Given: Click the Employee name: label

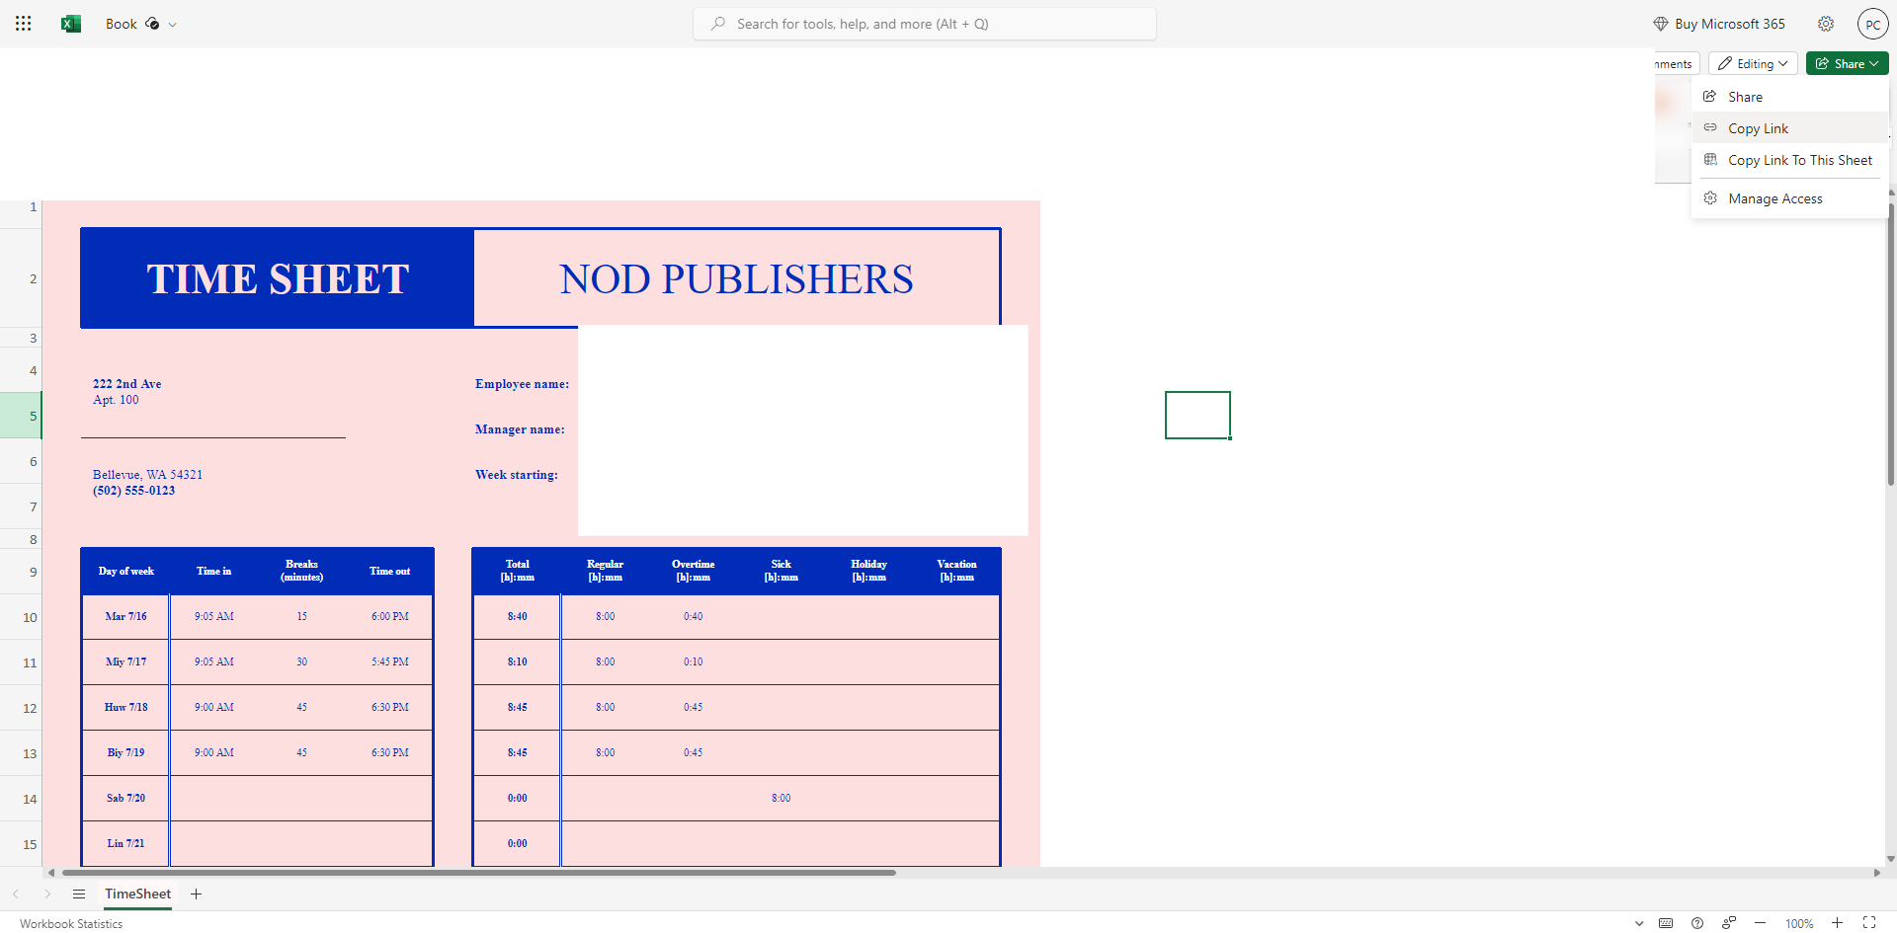Looking at the screenshot, I should pos(522,384).
